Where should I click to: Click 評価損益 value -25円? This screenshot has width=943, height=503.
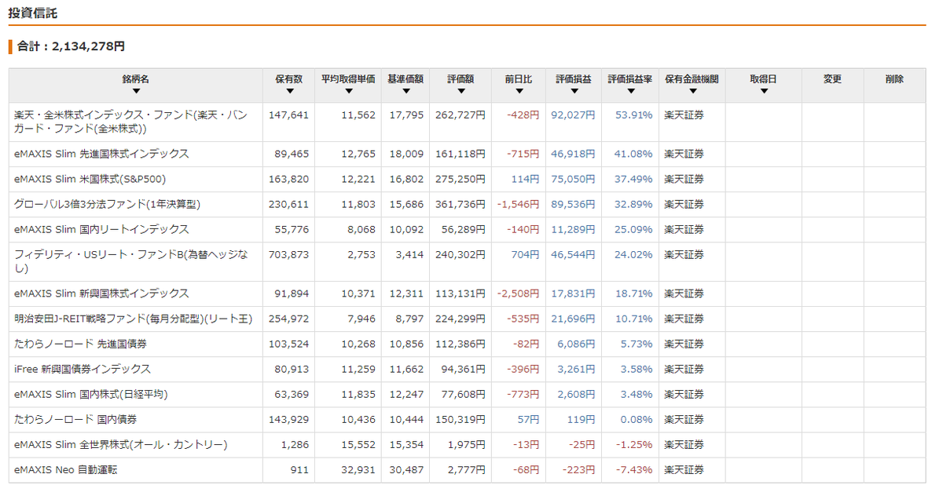(582, 444)
